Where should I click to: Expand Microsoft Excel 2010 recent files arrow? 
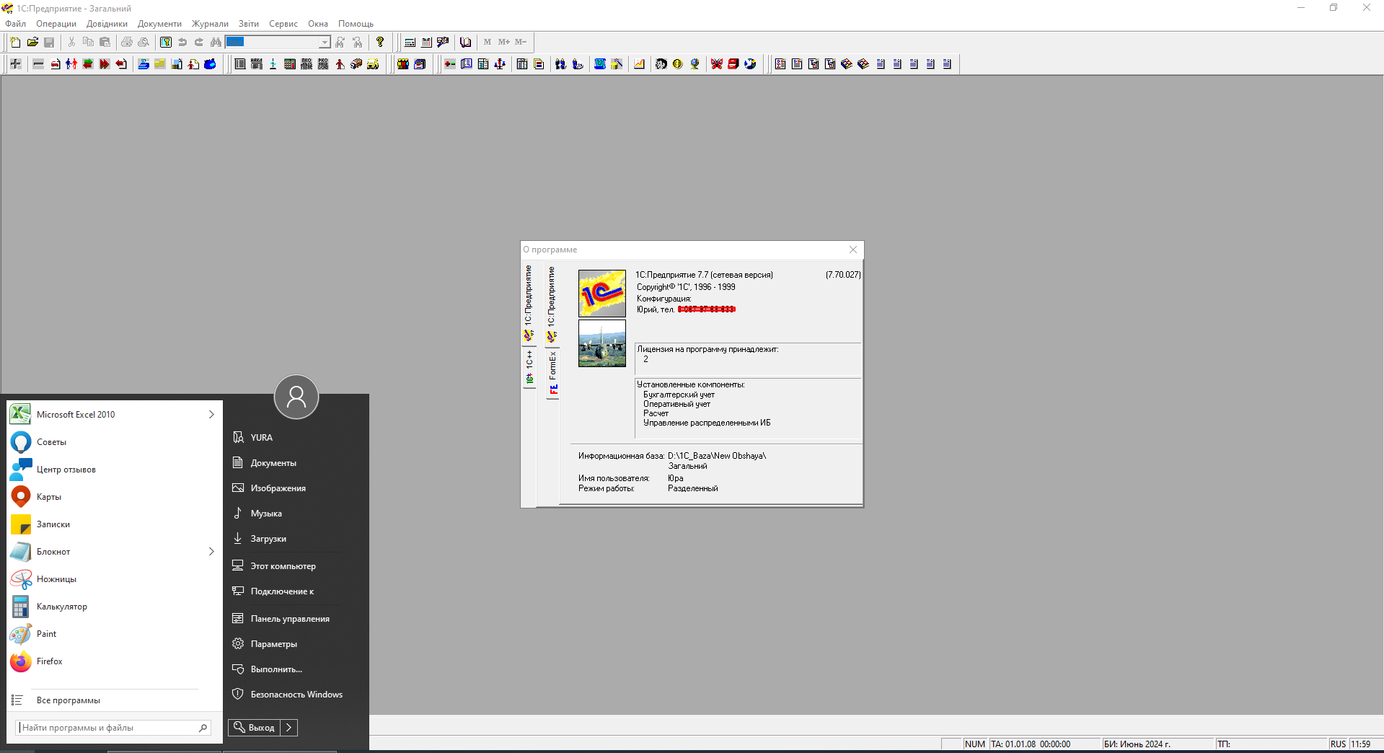click(x=211, y=415)
